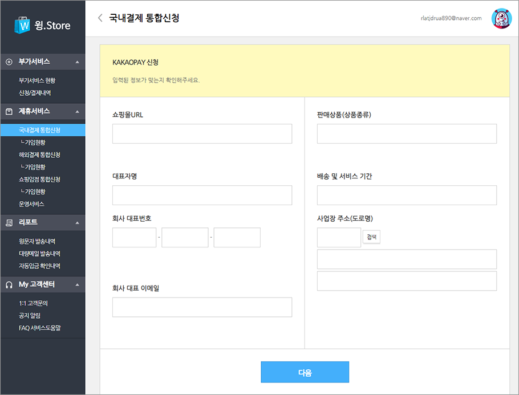This screenshot has width=519, height=395.
Task: Click the 검색 address search button
Action: pos(371,237)
